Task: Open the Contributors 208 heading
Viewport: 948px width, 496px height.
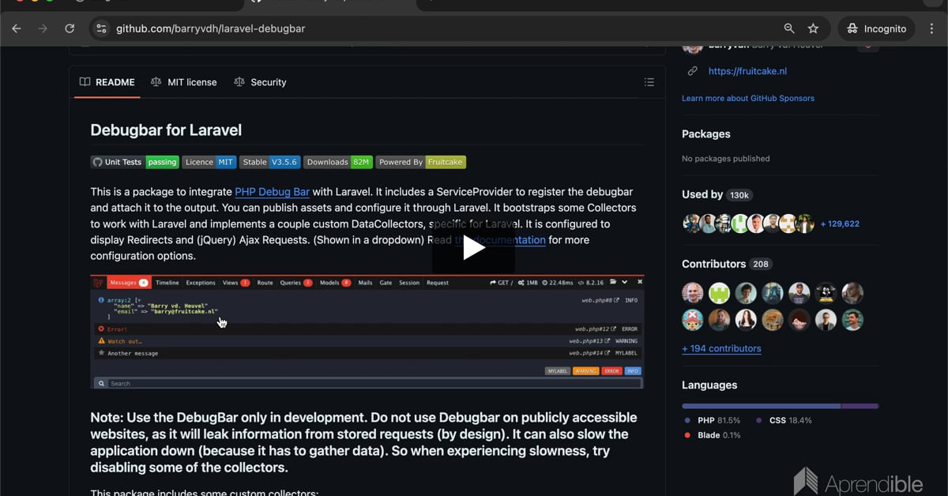Action: 727,264
